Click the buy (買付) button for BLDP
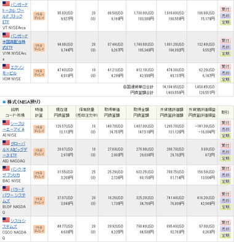The width and height of the screenshot is (234, 242). pos(225,194)
